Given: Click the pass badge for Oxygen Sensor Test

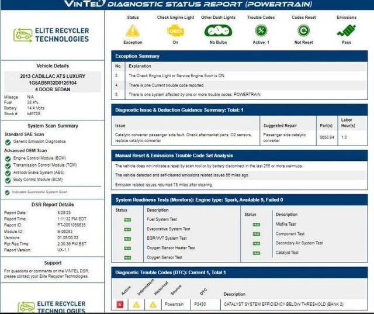Looking at the screenshot, I should 127,258.
